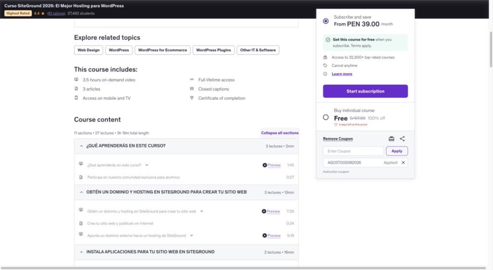Expand details of Apunta un dominio externo lecture
This screenshot has width=493, height=270.
pos(192,235)
